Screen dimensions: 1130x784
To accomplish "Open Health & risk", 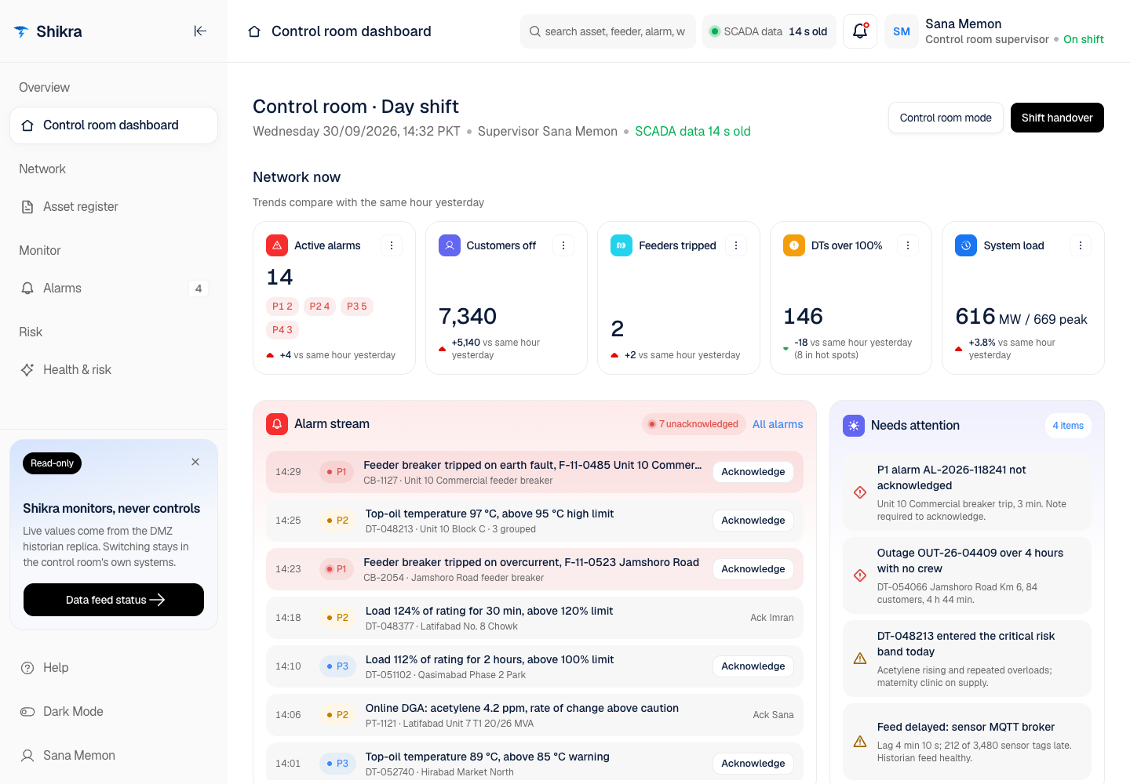I will (x=114, y=370).
